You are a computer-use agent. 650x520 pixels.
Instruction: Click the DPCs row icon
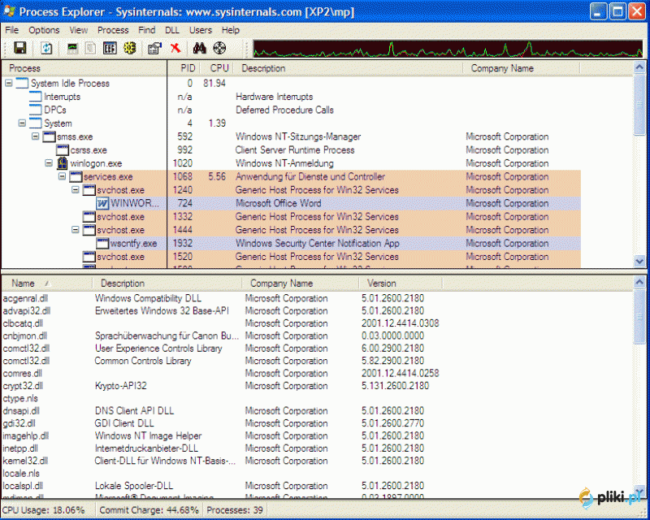pyautogui.click(x=36, y=110)
